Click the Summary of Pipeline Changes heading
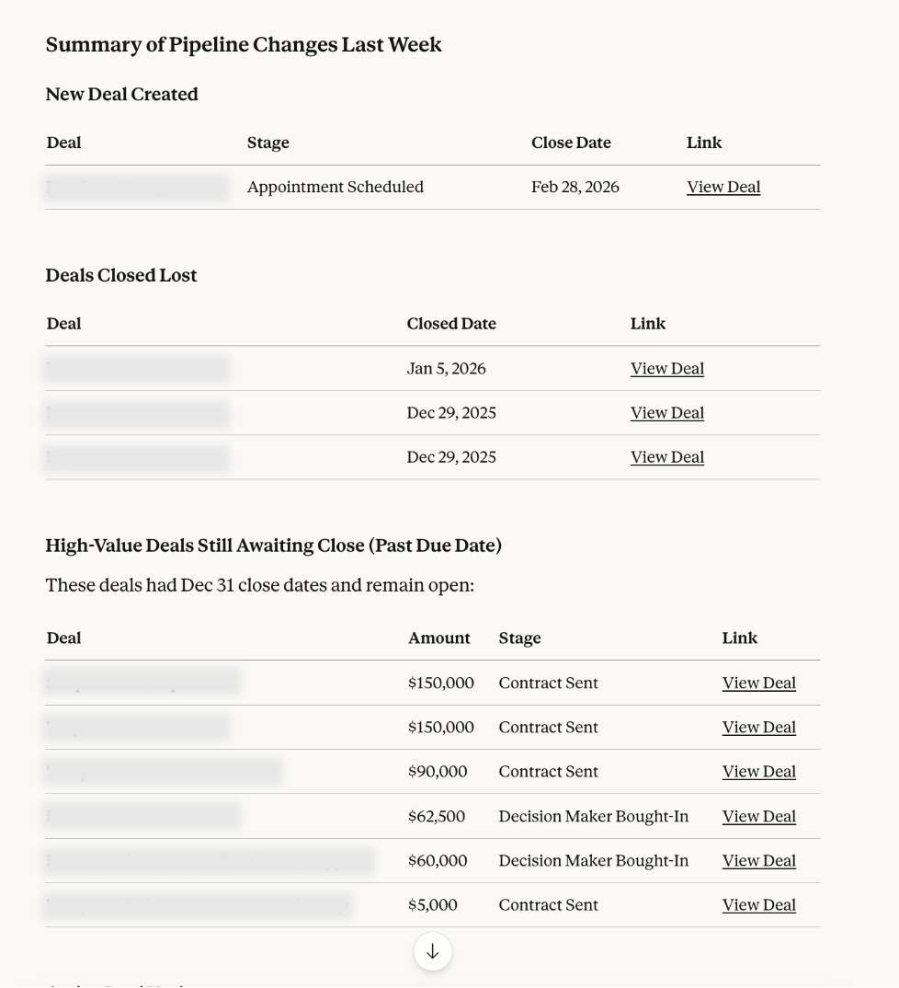Viewport: 899px width, 988px height. (244, 45)
